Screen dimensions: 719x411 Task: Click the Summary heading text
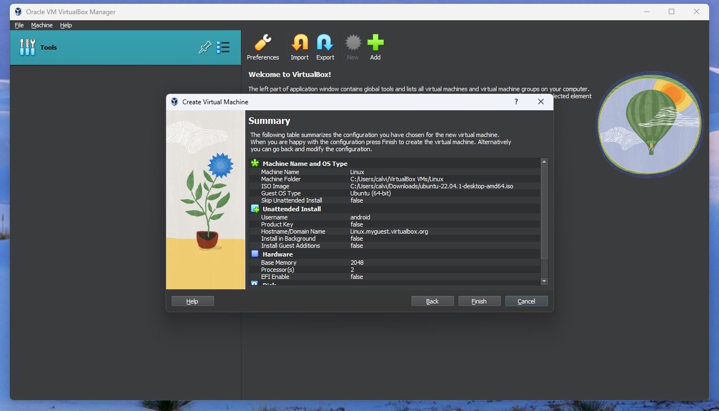269,121
